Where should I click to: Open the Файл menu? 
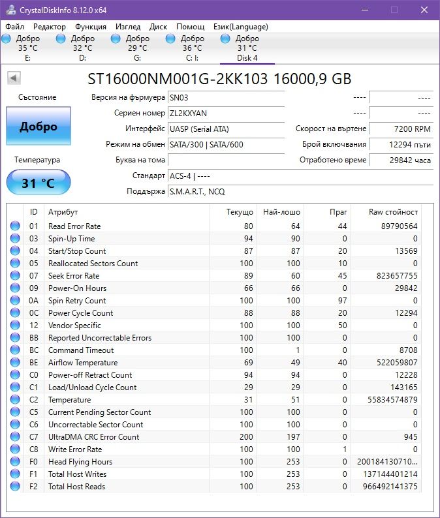point(14,27)
